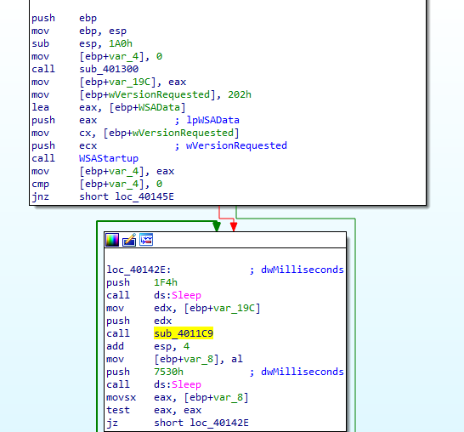The image size is (464, 432).
Task: Click loc_40145E in the jnz instruction
Action: [144, 196]
